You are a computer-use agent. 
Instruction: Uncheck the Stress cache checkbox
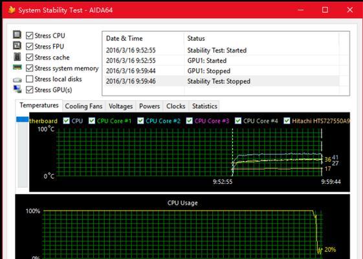[29, 57]
